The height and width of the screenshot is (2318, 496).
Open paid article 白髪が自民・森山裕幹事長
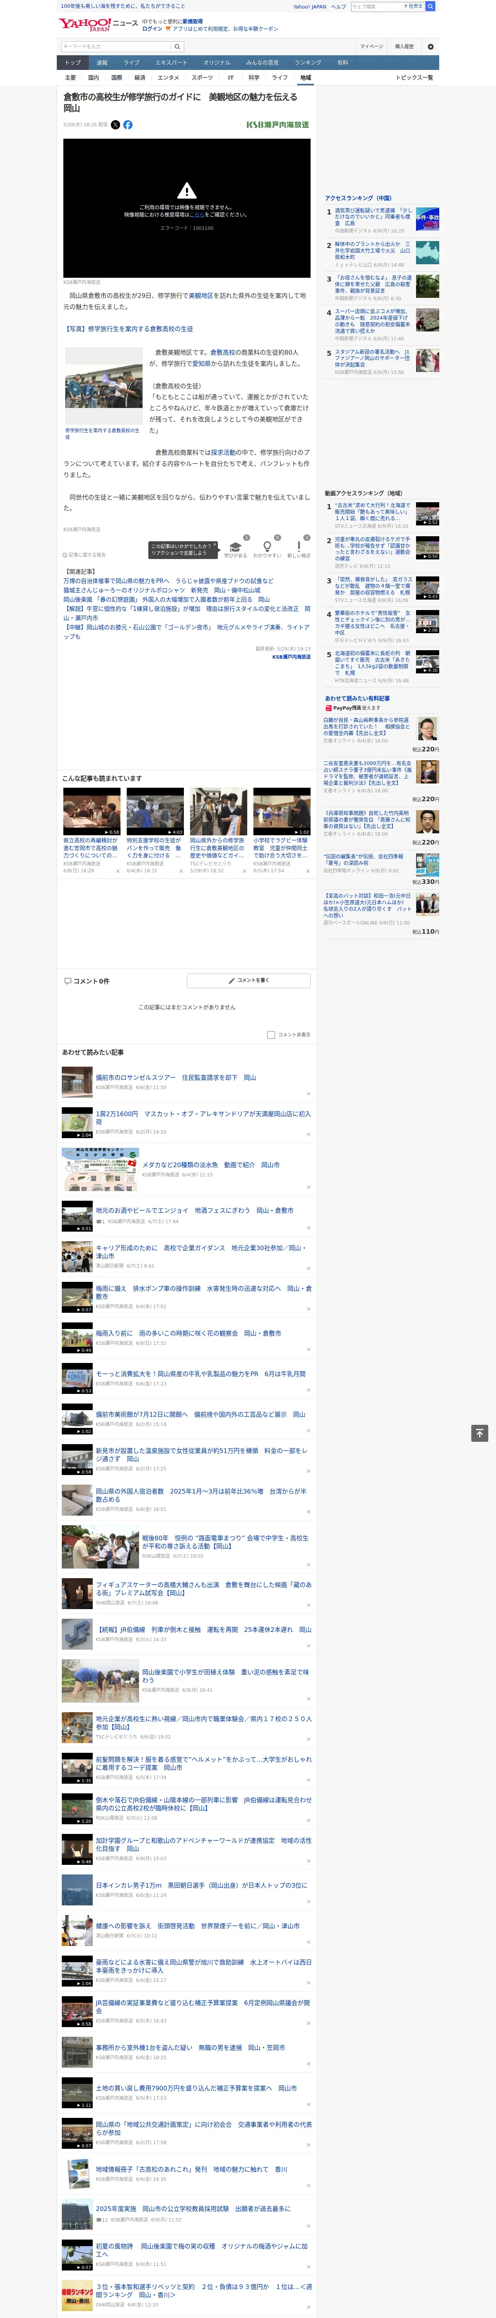tap(367, 726)
